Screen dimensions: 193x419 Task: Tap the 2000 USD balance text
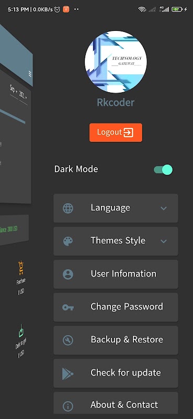pyautogui.click(x=13, y=229)
